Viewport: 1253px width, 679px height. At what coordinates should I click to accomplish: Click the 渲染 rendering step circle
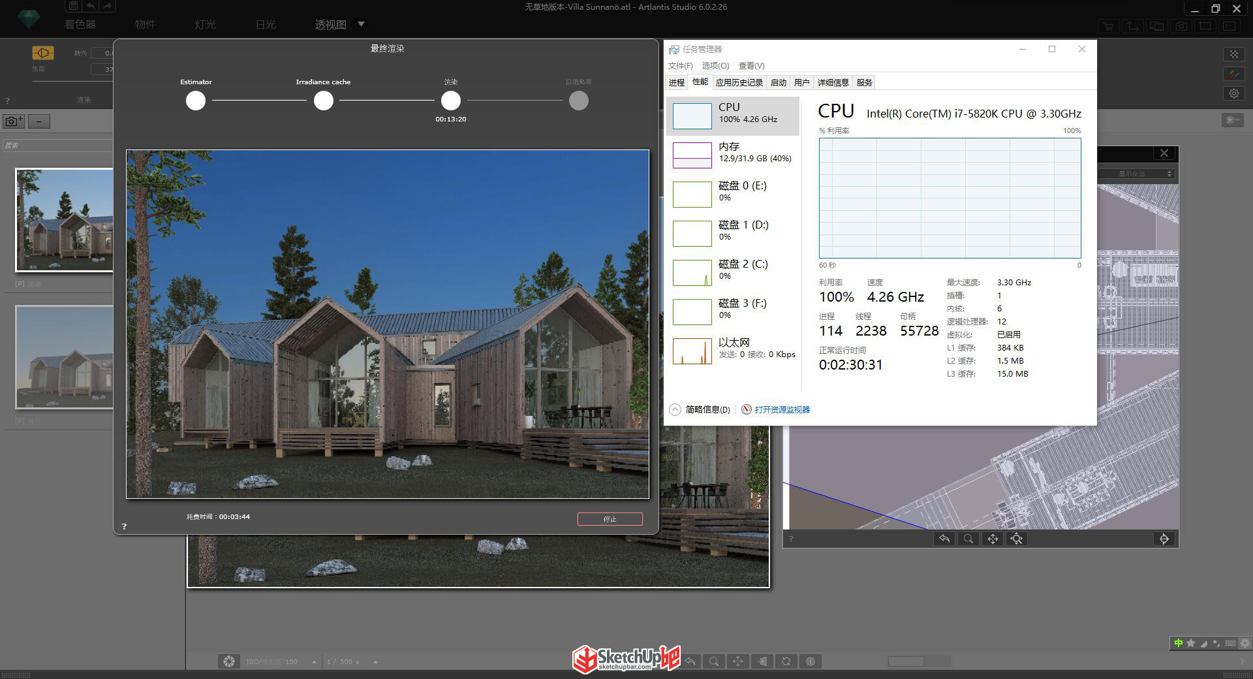pyautogui.click(x=451, y=101)
